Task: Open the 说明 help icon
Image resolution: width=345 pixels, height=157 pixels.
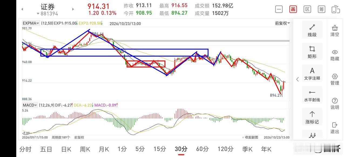Action: coord(335,103)
